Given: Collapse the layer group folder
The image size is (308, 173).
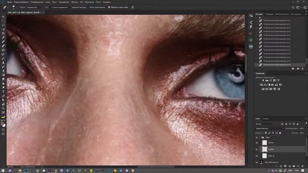Looking at the screenshot, I should coord(260,137).
